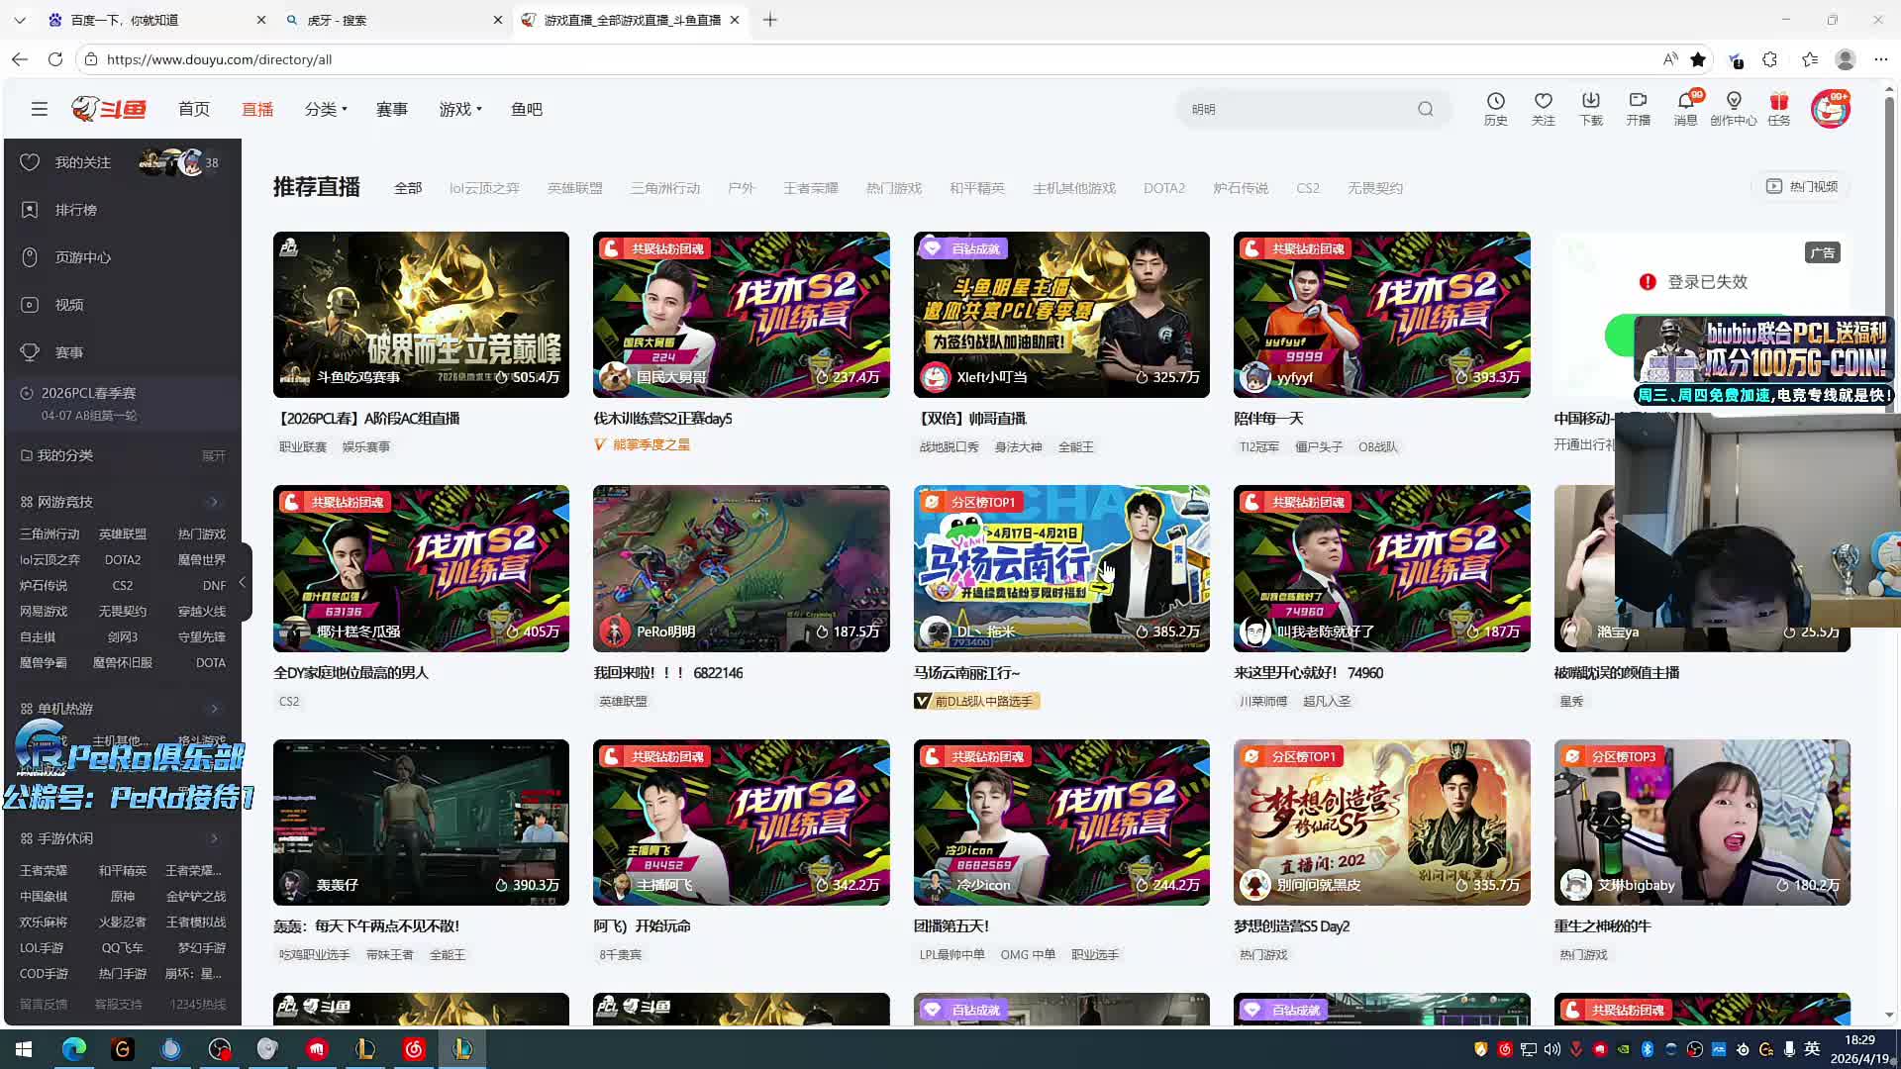Click the Follow (关注) heart icon
Screen dimensions: 1901x1069
click(1543, 102)
